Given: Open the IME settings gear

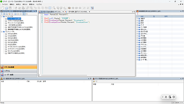Looking at the screenshot, I should (174, 97).
